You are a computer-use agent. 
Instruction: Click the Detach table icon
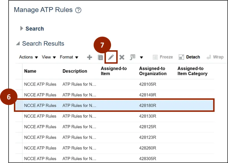coord(189,57)
